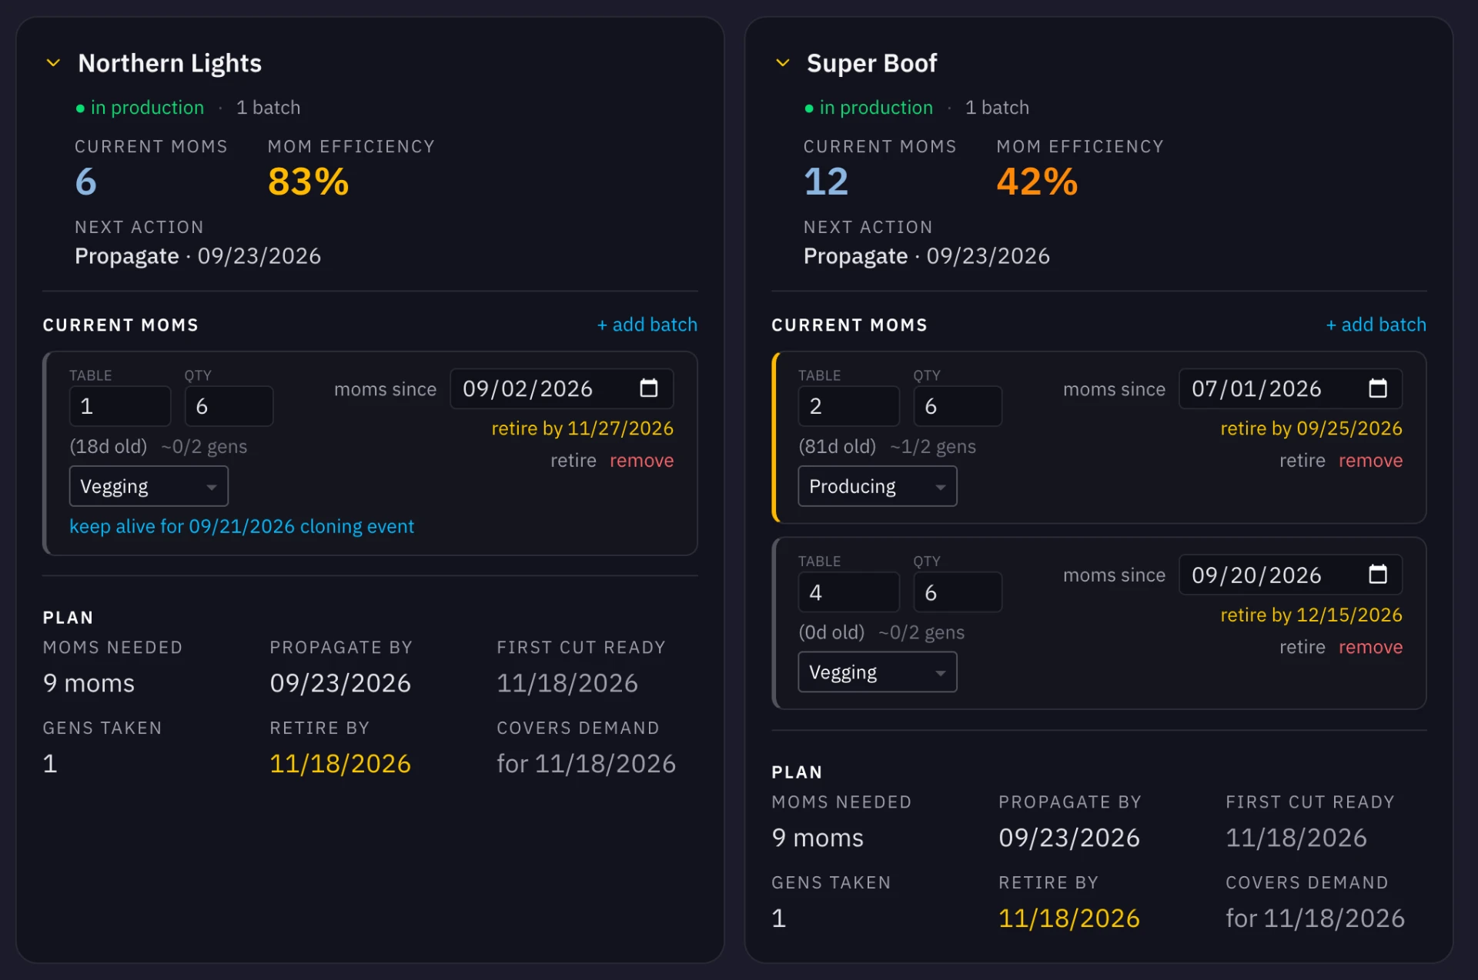Image resolution: width=1478 pixels, height=980 pixels.
Task: Click keep alive for 09/21/2026 cloning event
Action: 242,526
